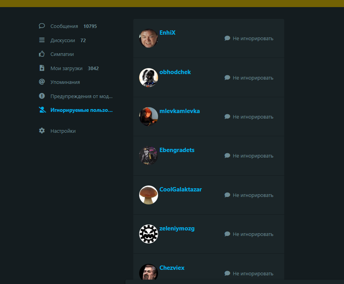Click the @ icon beside Упоминания

(42, 82)
